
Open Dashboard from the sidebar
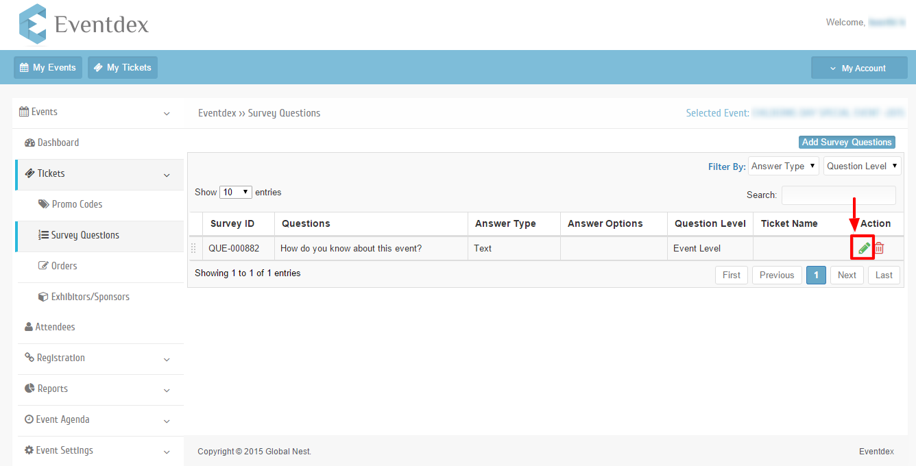58,143
